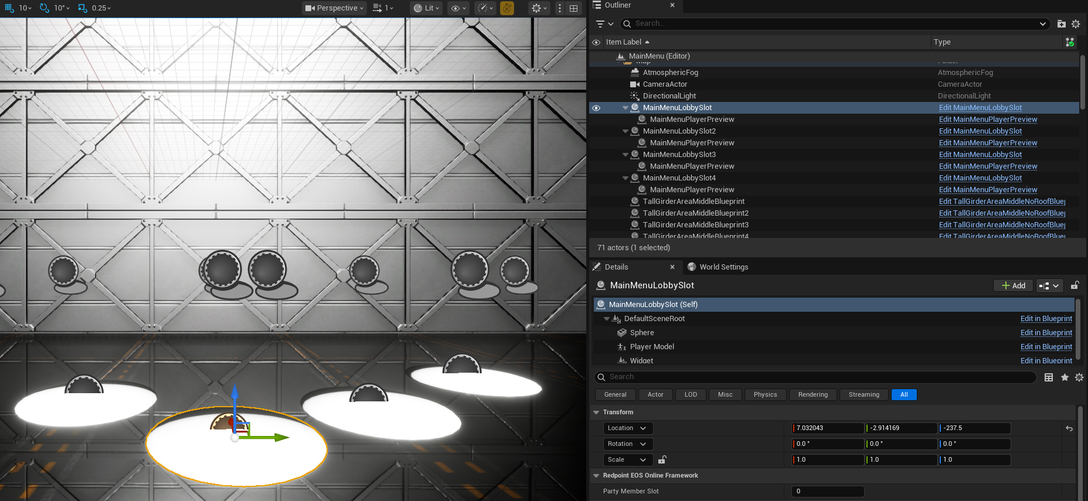
Task: Open the grid snap size 10 dropdown
Action: [25, 8]
